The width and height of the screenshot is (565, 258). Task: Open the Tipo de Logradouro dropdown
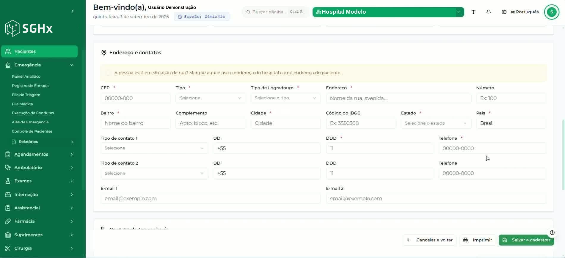tap(286, 98)
